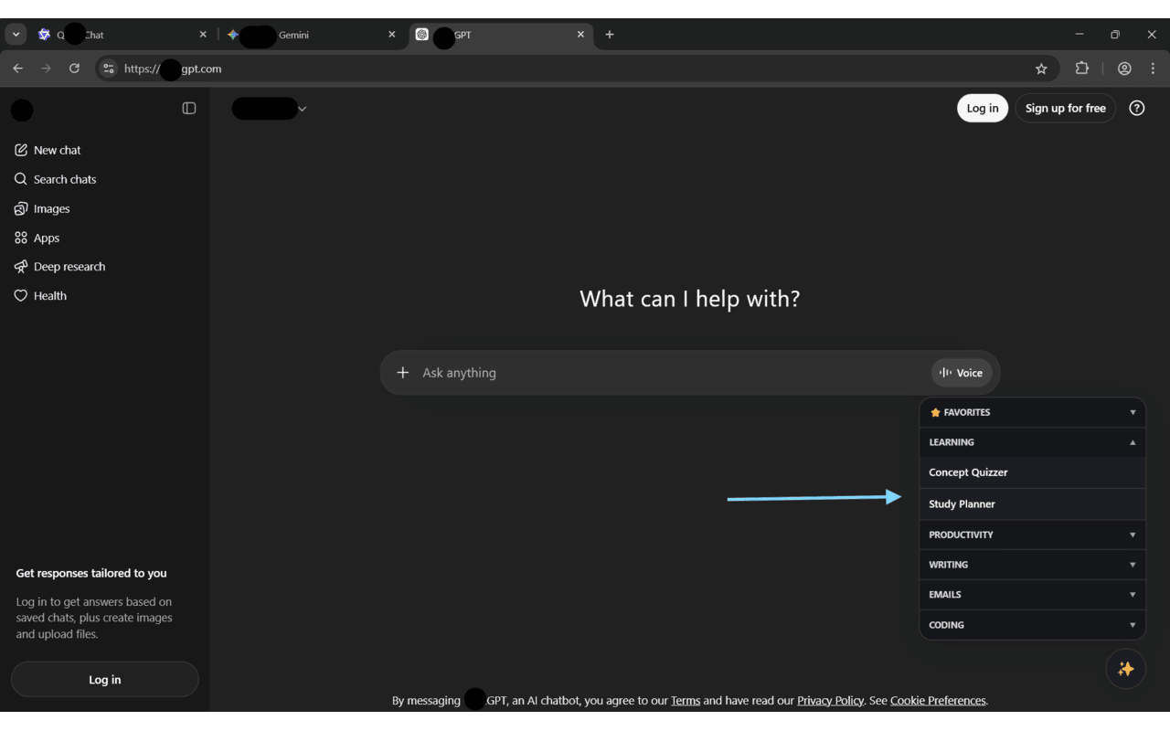Click the sparkle floating button
1170x731 pixels.
pos(1125,669)
